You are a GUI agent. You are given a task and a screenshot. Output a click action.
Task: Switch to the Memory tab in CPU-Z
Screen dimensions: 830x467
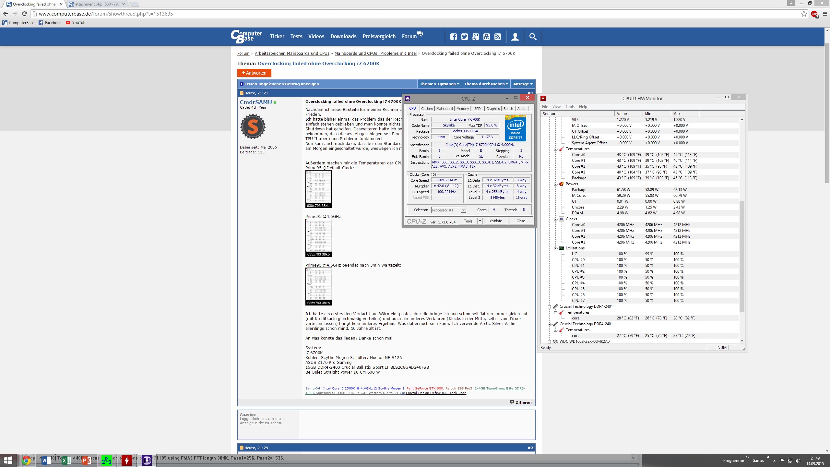pyautogui.click(x=462, y=109)
